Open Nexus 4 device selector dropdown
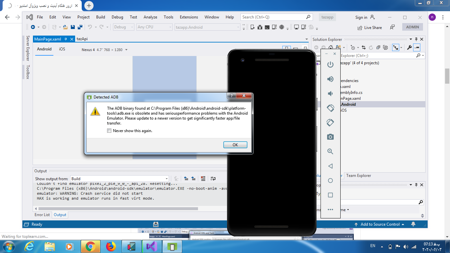 coord(126,50)
